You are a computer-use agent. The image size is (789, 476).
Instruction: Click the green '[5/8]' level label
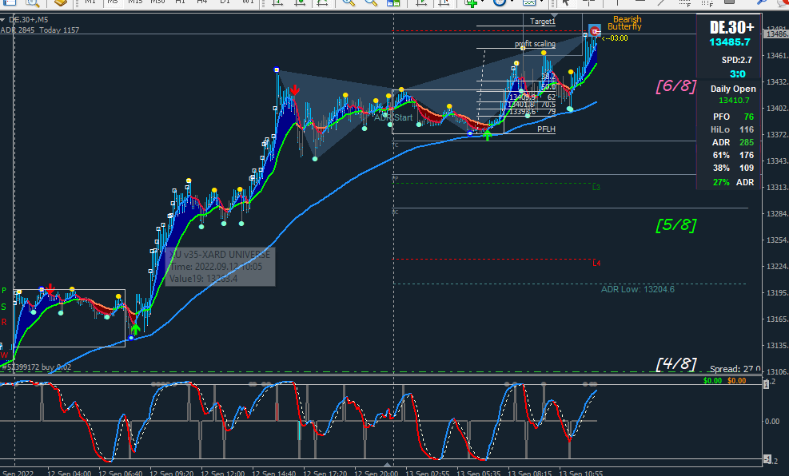(x=675, y=224)
